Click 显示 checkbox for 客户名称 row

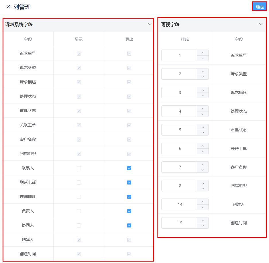click(79, 140)
